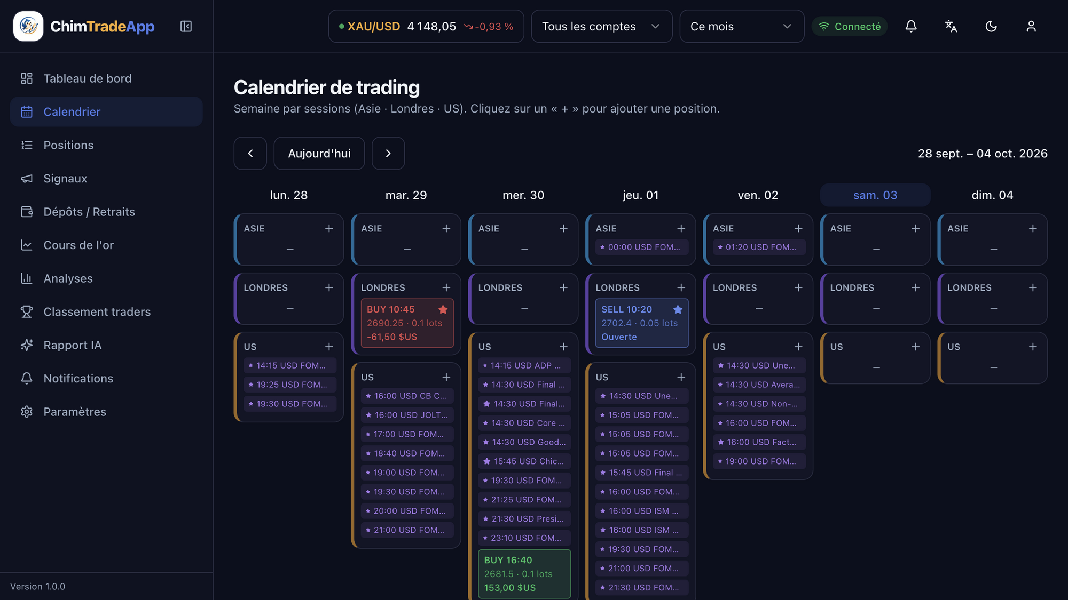Open Tableau de bord in sidebar
This screenshot has width=1068, height=600.
(x=106, y=78)
